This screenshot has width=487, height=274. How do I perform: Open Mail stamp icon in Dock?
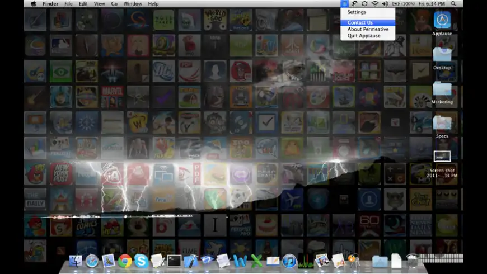click(x=109, y=261)
